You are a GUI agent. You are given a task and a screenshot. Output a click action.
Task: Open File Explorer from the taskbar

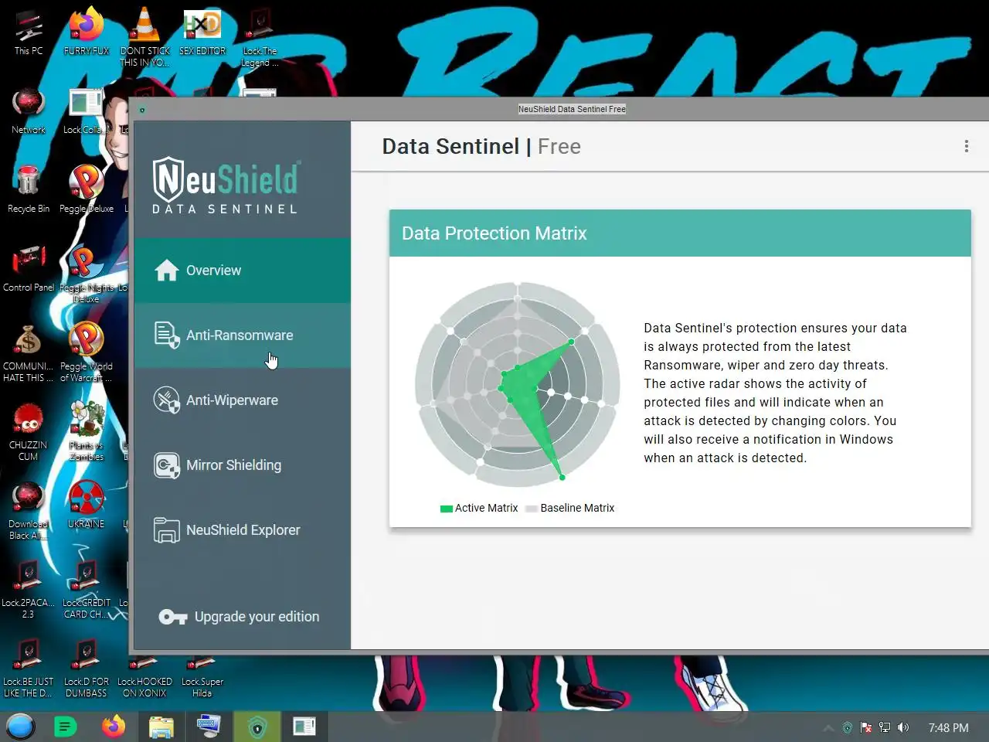click(161, 727)
